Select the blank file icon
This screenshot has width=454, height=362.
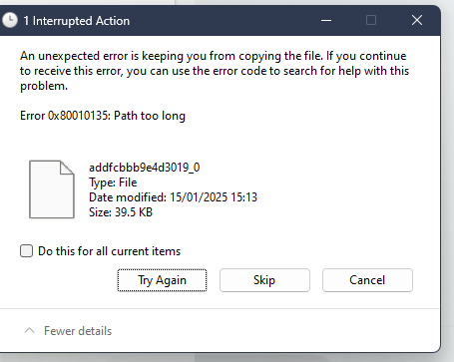52,189
